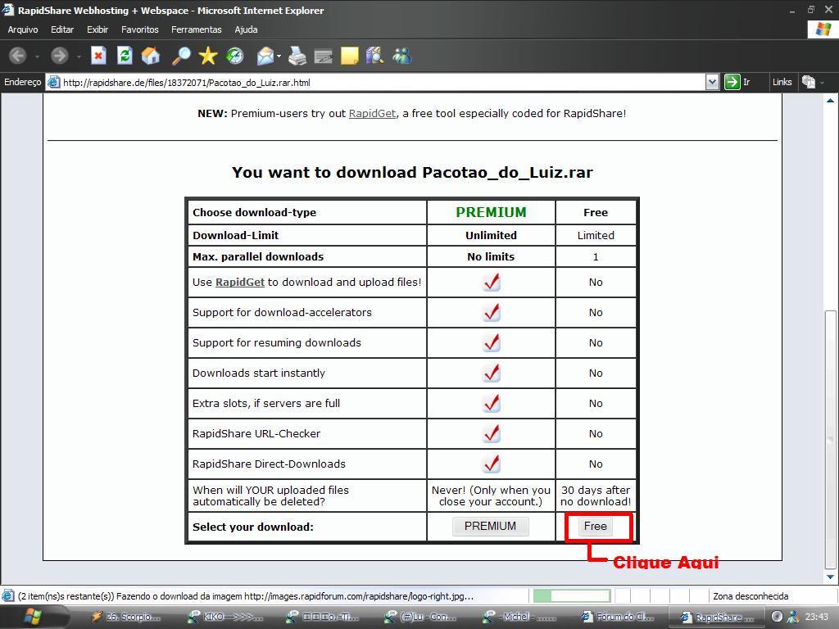The image size is (839, 629).
Task: Click the Ir green go arrow
Action: [x=732, y=82]
